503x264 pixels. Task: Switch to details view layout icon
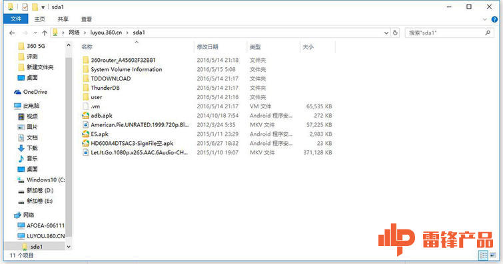483,255
